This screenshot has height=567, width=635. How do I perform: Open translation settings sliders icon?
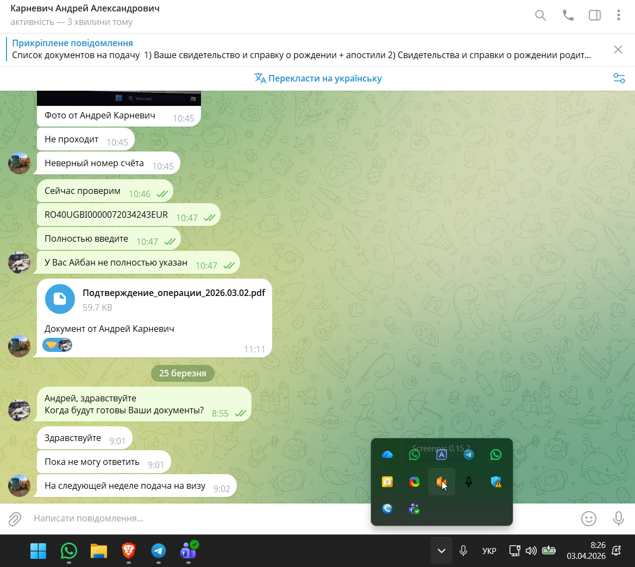point(619,78)
